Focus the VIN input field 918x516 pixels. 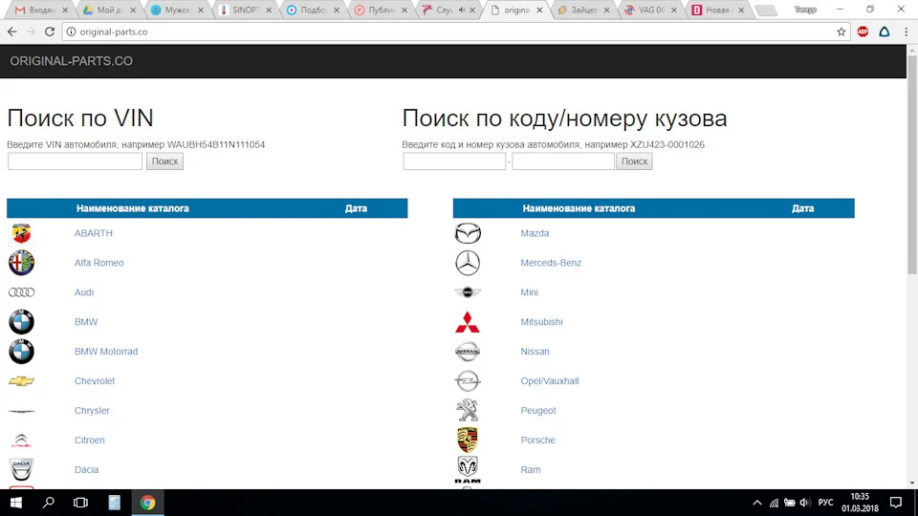75,161
